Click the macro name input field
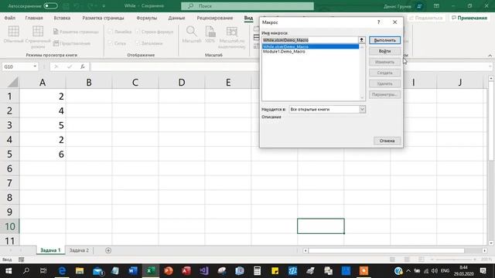The width and height of the screenshot is (495, 278). click(x=310, y=40)
